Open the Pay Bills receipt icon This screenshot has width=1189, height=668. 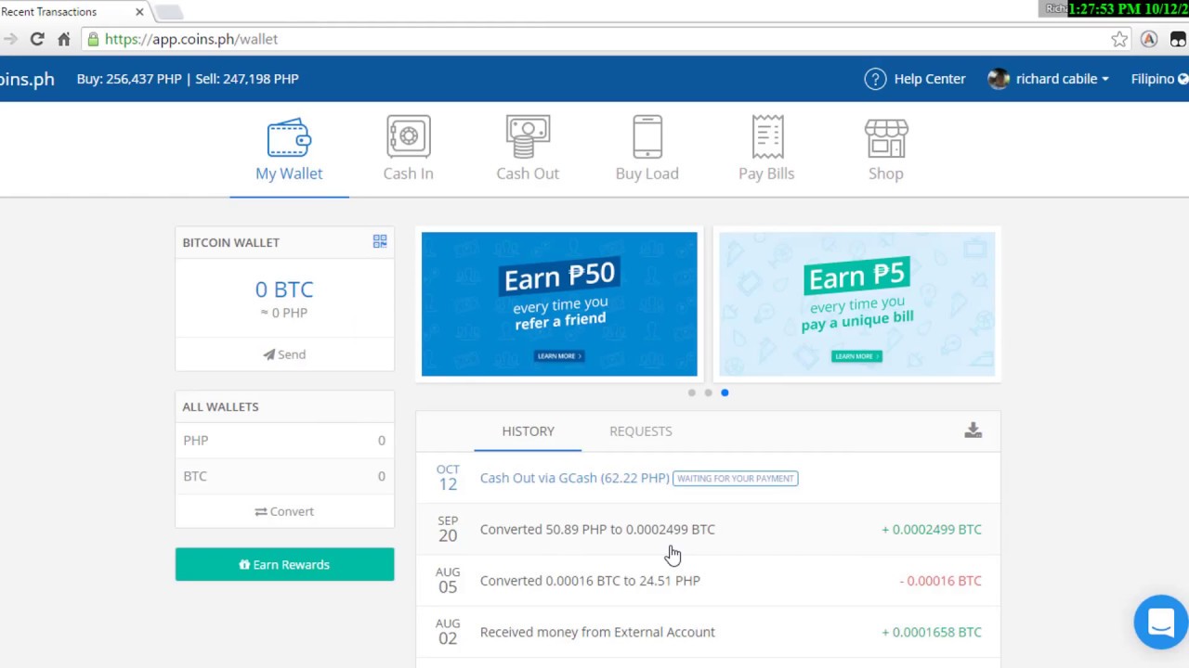tap(767, 137)
